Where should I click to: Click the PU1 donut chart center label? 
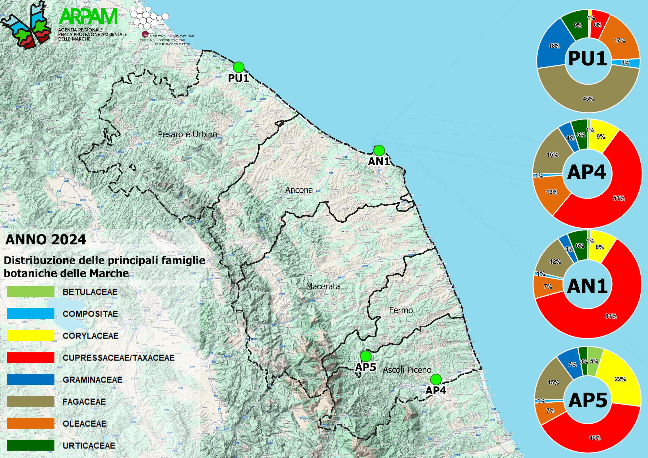[587, 59]
